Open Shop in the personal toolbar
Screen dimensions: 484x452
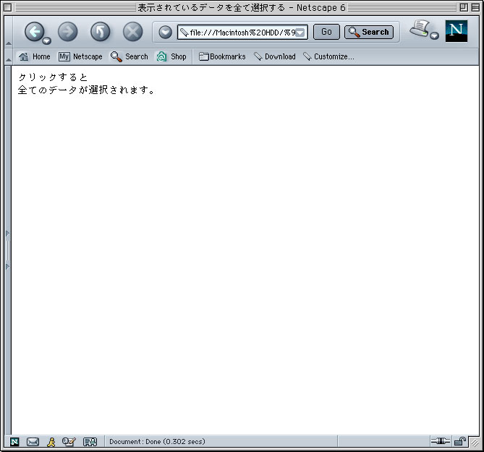171,56
